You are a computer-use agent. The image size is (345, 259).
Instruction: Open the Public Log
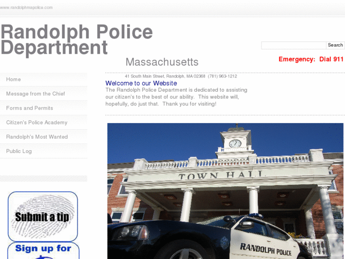tap(44, 151)
